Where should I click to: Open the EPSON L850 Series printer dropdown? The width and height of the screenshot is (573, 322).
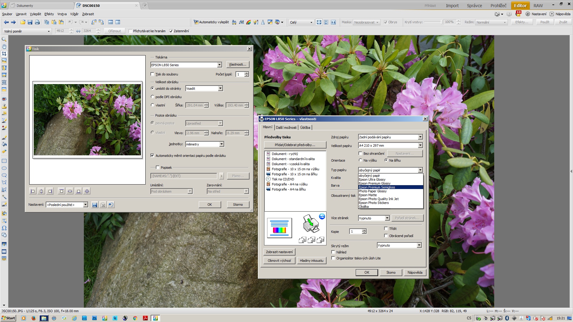[x=186, y=65]
